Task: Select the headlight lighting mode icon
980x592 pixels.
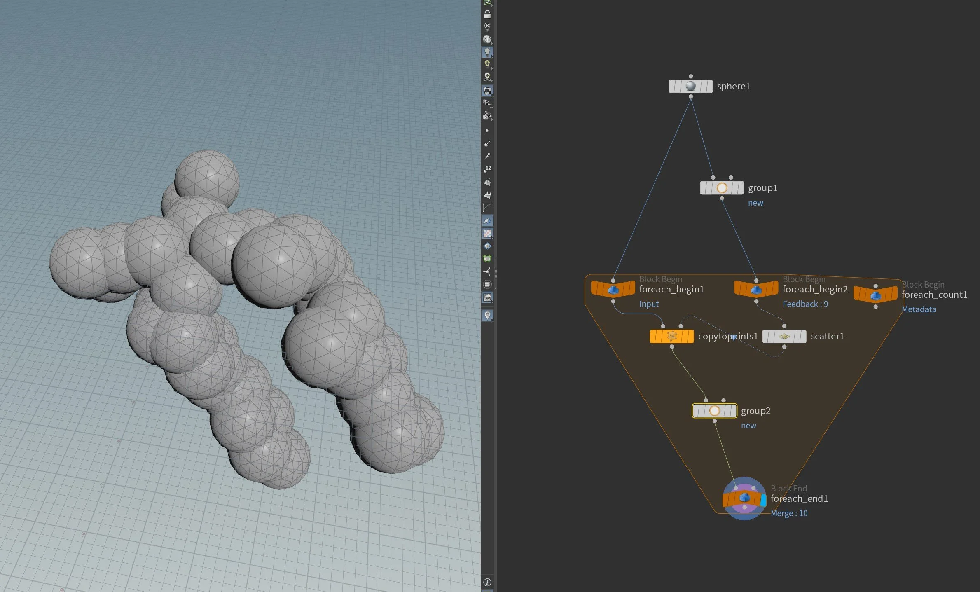Action: [487, 40]
